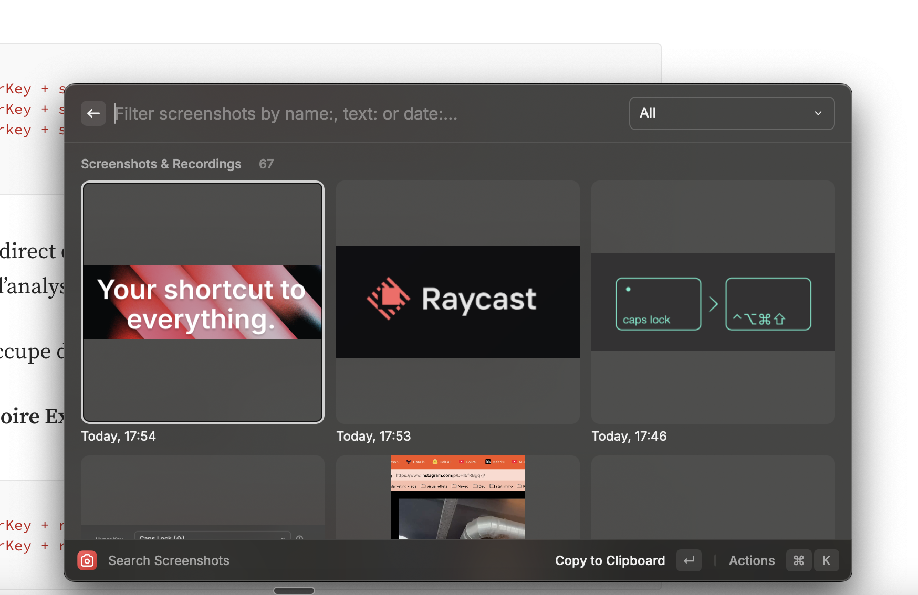The height and width of the screenshot is (595, 918).
Task: Select the 'Your shortcut to everything' screenshot
Action: click(x=203, y=302)
